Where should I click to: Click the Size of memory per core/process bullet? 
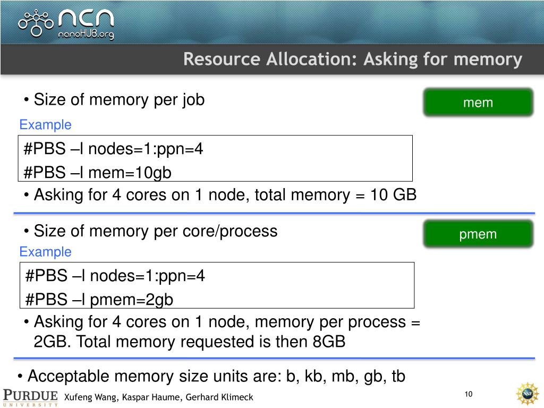[151, 231]
